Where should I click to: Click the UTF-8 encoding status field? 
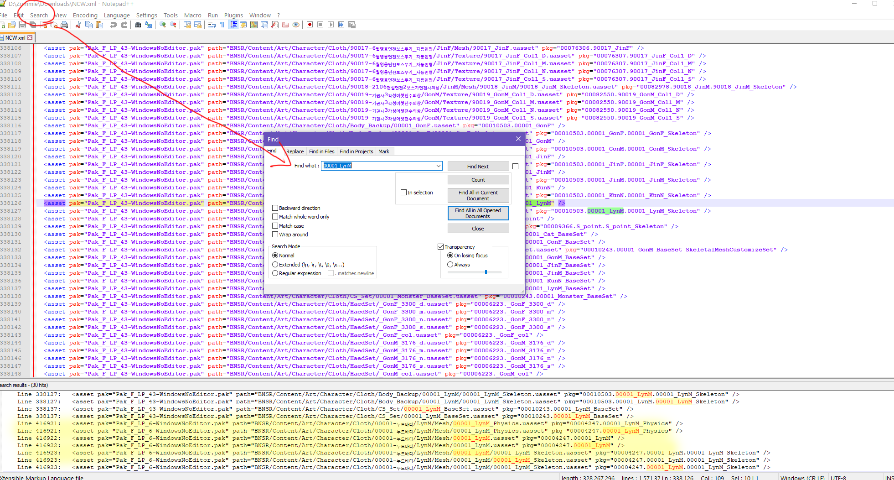click(x=838, y=478)
